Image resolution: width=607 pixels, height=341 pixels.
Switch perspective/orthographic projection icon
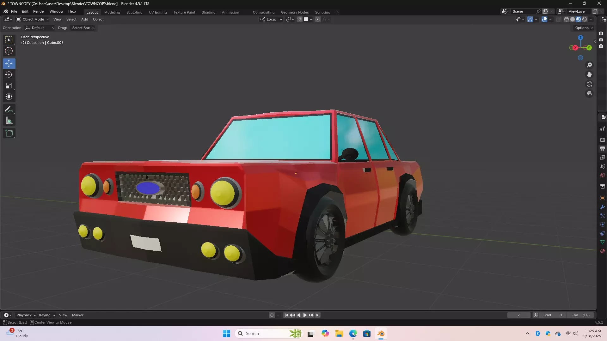tap(589, 93)
